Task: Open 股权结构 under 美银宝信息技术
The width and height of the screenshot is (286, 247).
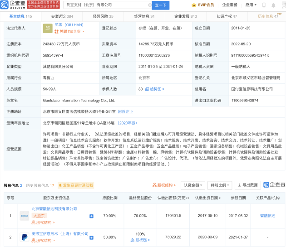Action: (x=43, y=241)
